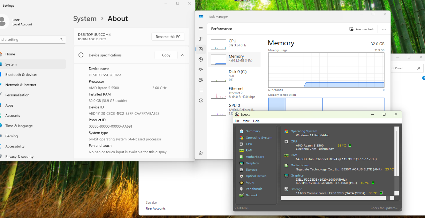The image size is (425, 218).
Task: Open Apps settings page
Action: coord(33,105)
